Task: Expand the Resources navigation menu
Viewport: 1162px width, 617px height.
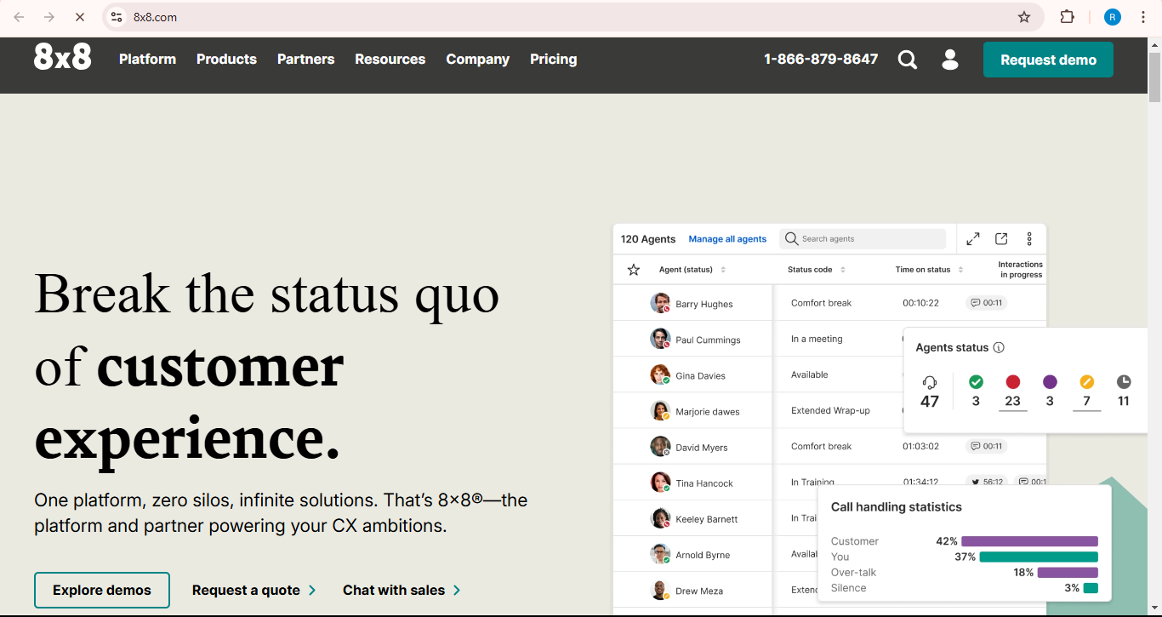Action: (390, 59)
